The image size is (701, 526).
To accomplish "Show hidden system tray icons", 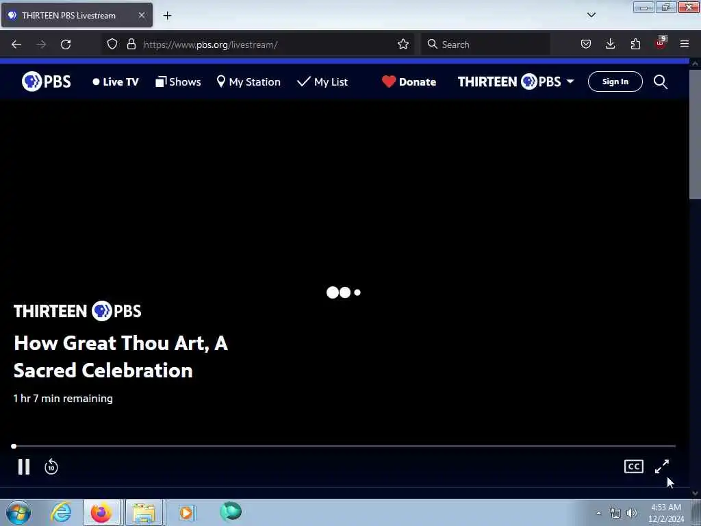I will (x=598, y=513).
